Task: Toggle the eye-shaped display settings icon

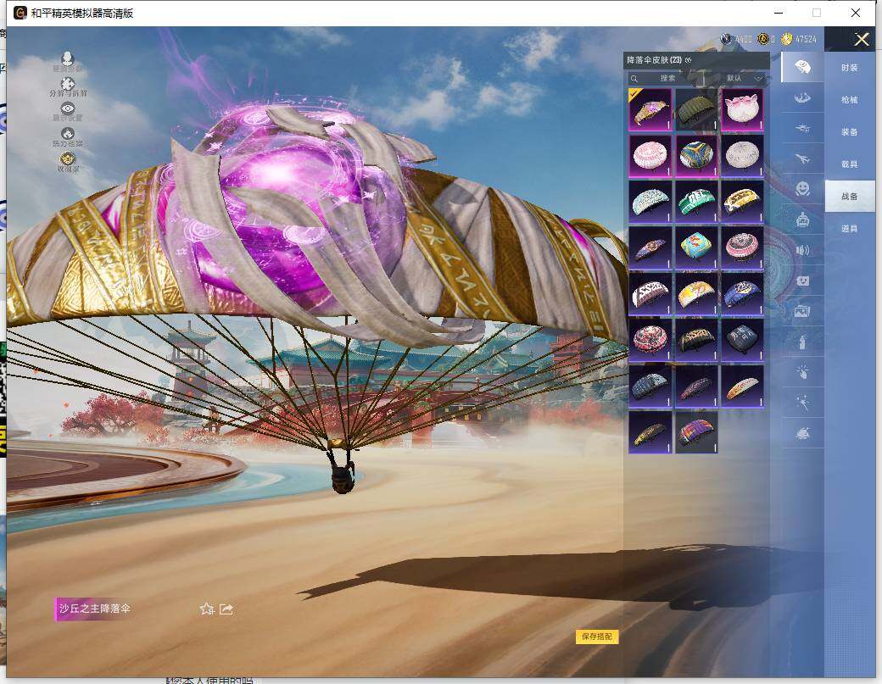Action: click(x=68, y=109)
